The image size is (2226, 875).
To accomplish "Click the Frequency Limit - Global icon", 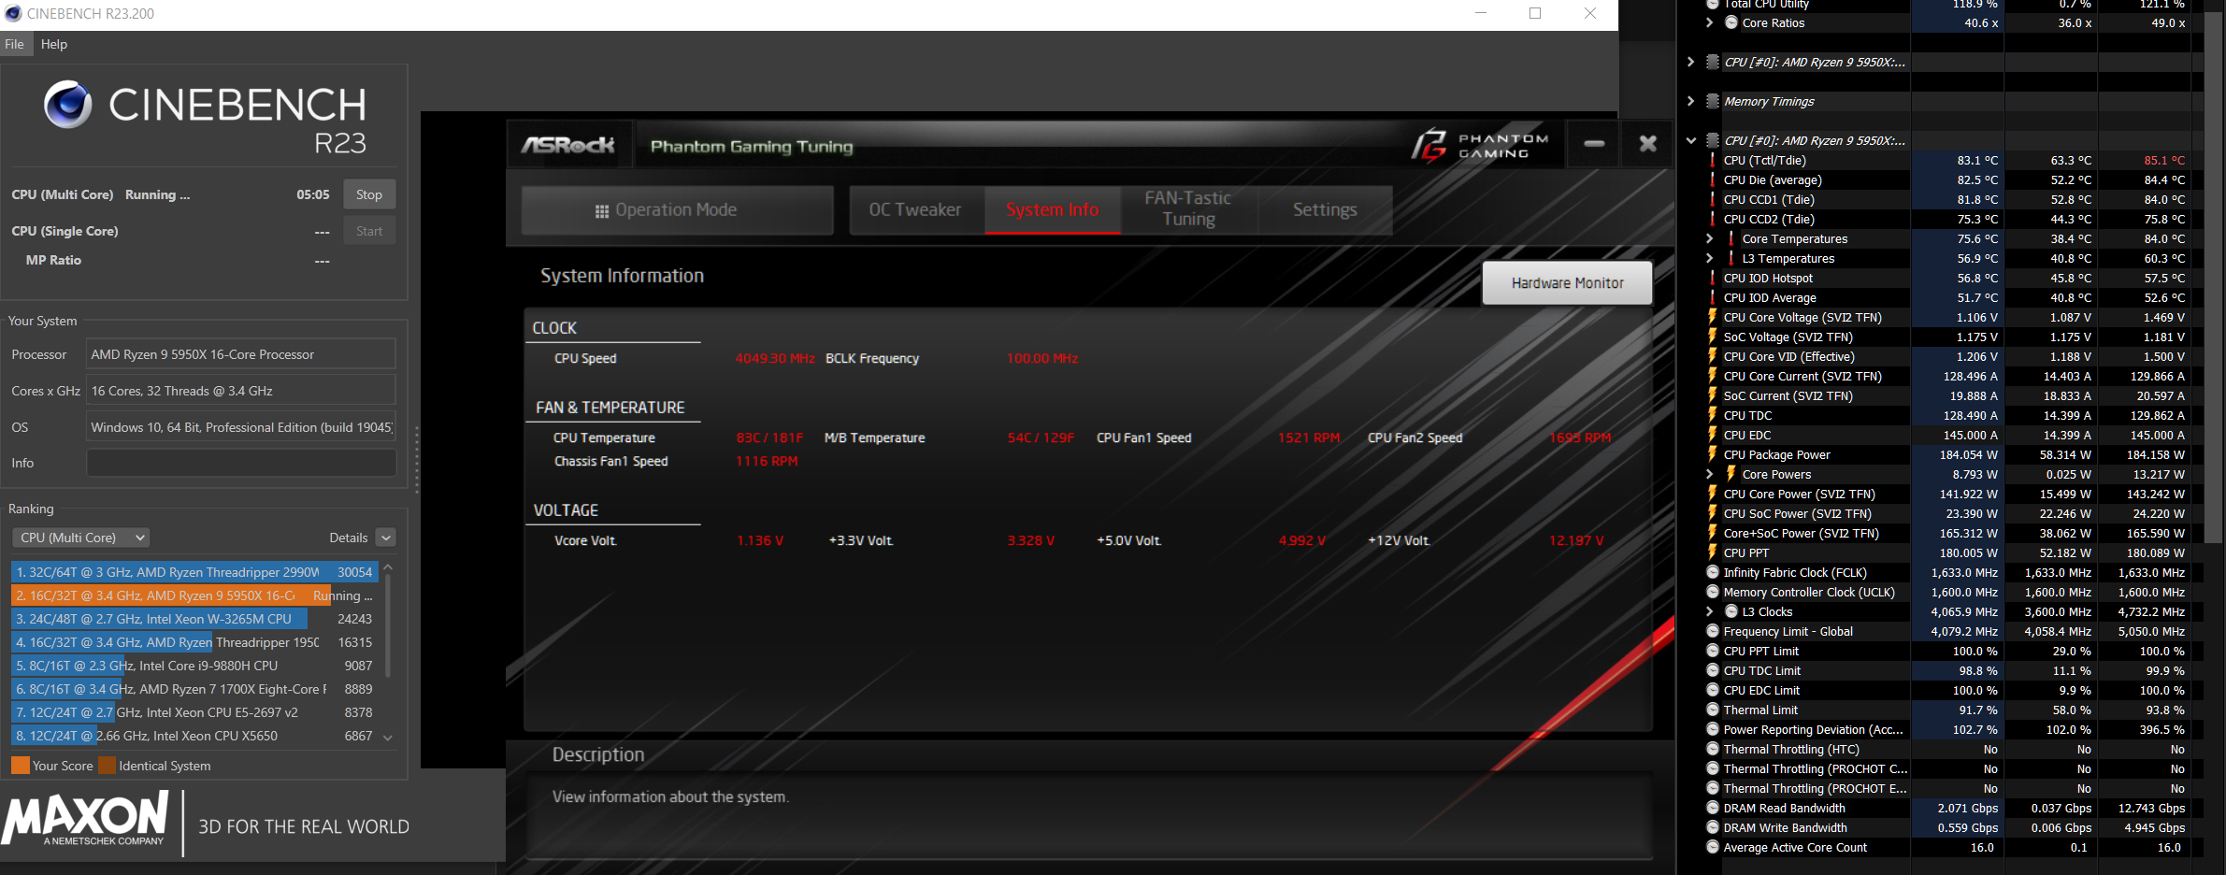I will [1713, 631].
